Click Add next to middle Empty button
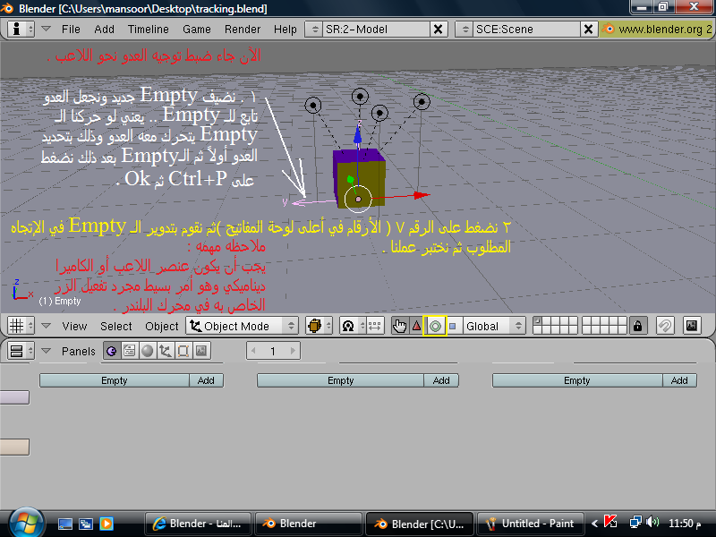The height and width of the screenshot is (537, 716). coord(441,380)
